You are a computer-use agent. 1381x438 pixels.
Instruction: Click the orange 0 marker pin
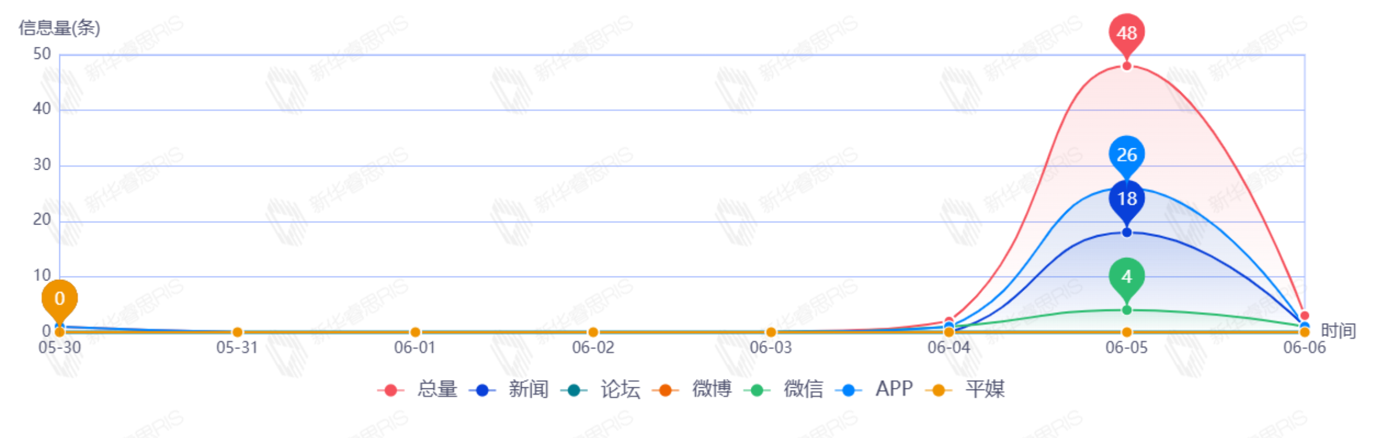tap(59, 298)
